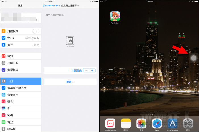This screenshot has width=199, height=132.
Task: Toggle the 飛航模式 airplane mode switch
Action: 36,31
